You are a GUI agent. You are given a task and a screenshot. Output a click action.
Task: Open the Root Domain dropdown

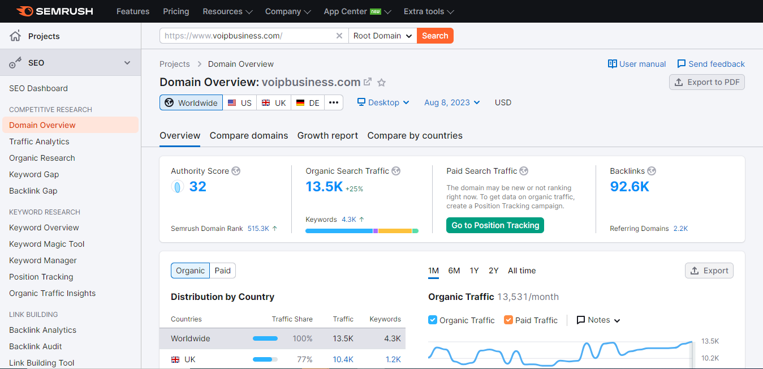click(x=382, y=36)
